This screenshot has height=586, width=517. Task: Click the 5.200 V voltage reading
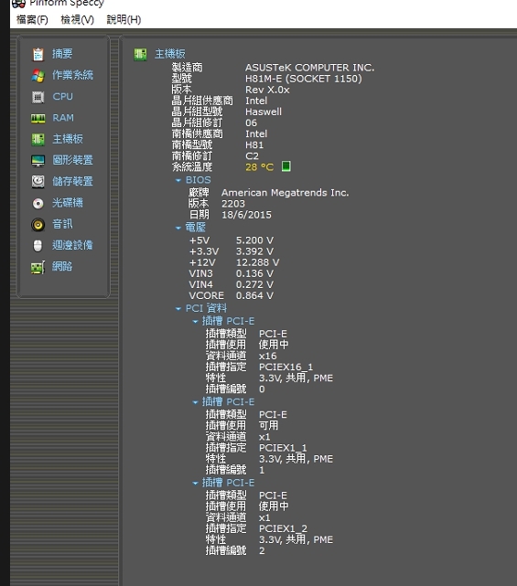(254, 240)
